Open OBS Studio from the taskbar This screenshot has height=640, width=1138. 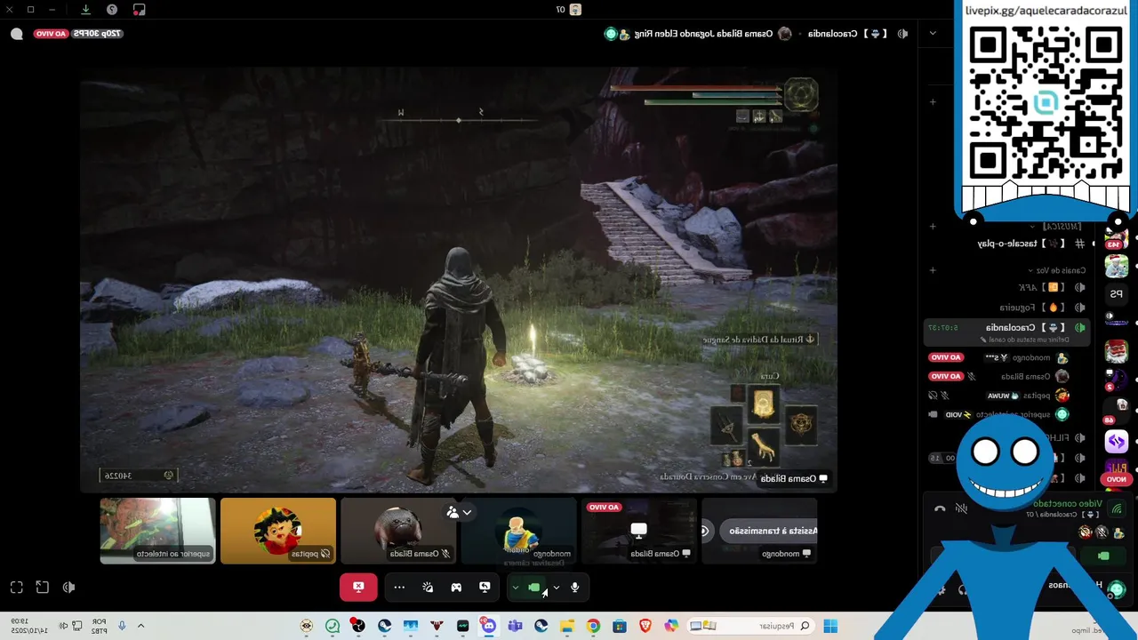click(358, 626)
